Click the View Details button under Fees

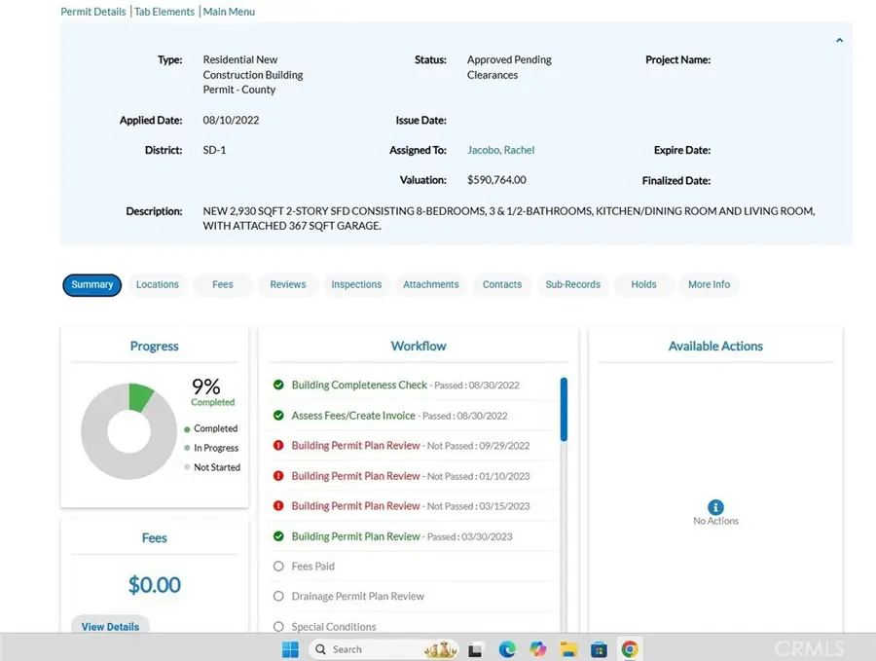(110, 626)
